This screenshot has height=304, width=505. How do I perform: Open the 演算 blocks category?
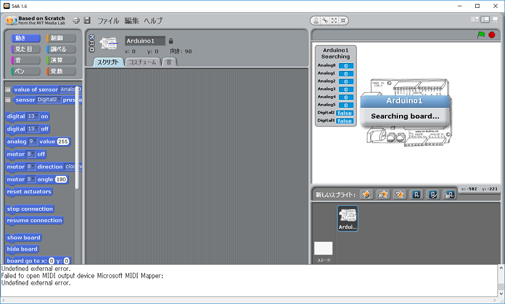click(x=61, y=60)
